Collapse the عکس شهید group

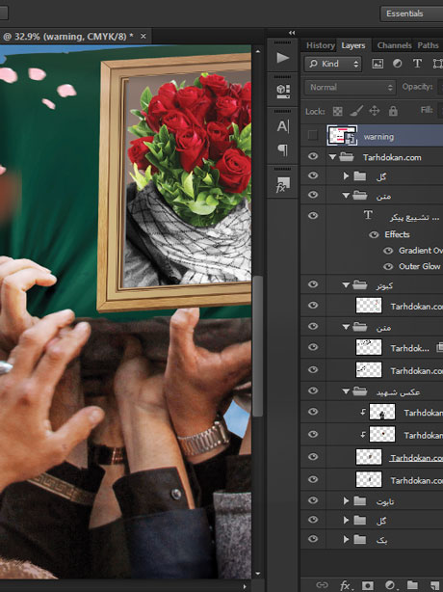pyautogui.click(x=346, y=391)
